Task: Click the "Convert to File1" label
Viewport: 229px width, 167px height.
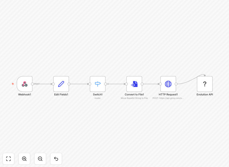Action: (x=134, y=95)
